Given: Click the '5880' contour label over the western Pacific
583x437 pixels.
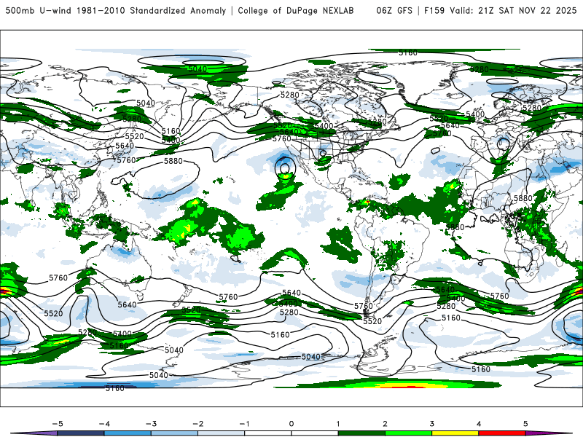Looking at the screenshot, I should 173,161.
